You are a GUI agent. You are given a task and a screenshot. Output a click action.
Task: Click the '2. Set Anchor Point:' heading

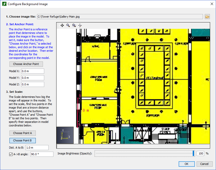20,24
